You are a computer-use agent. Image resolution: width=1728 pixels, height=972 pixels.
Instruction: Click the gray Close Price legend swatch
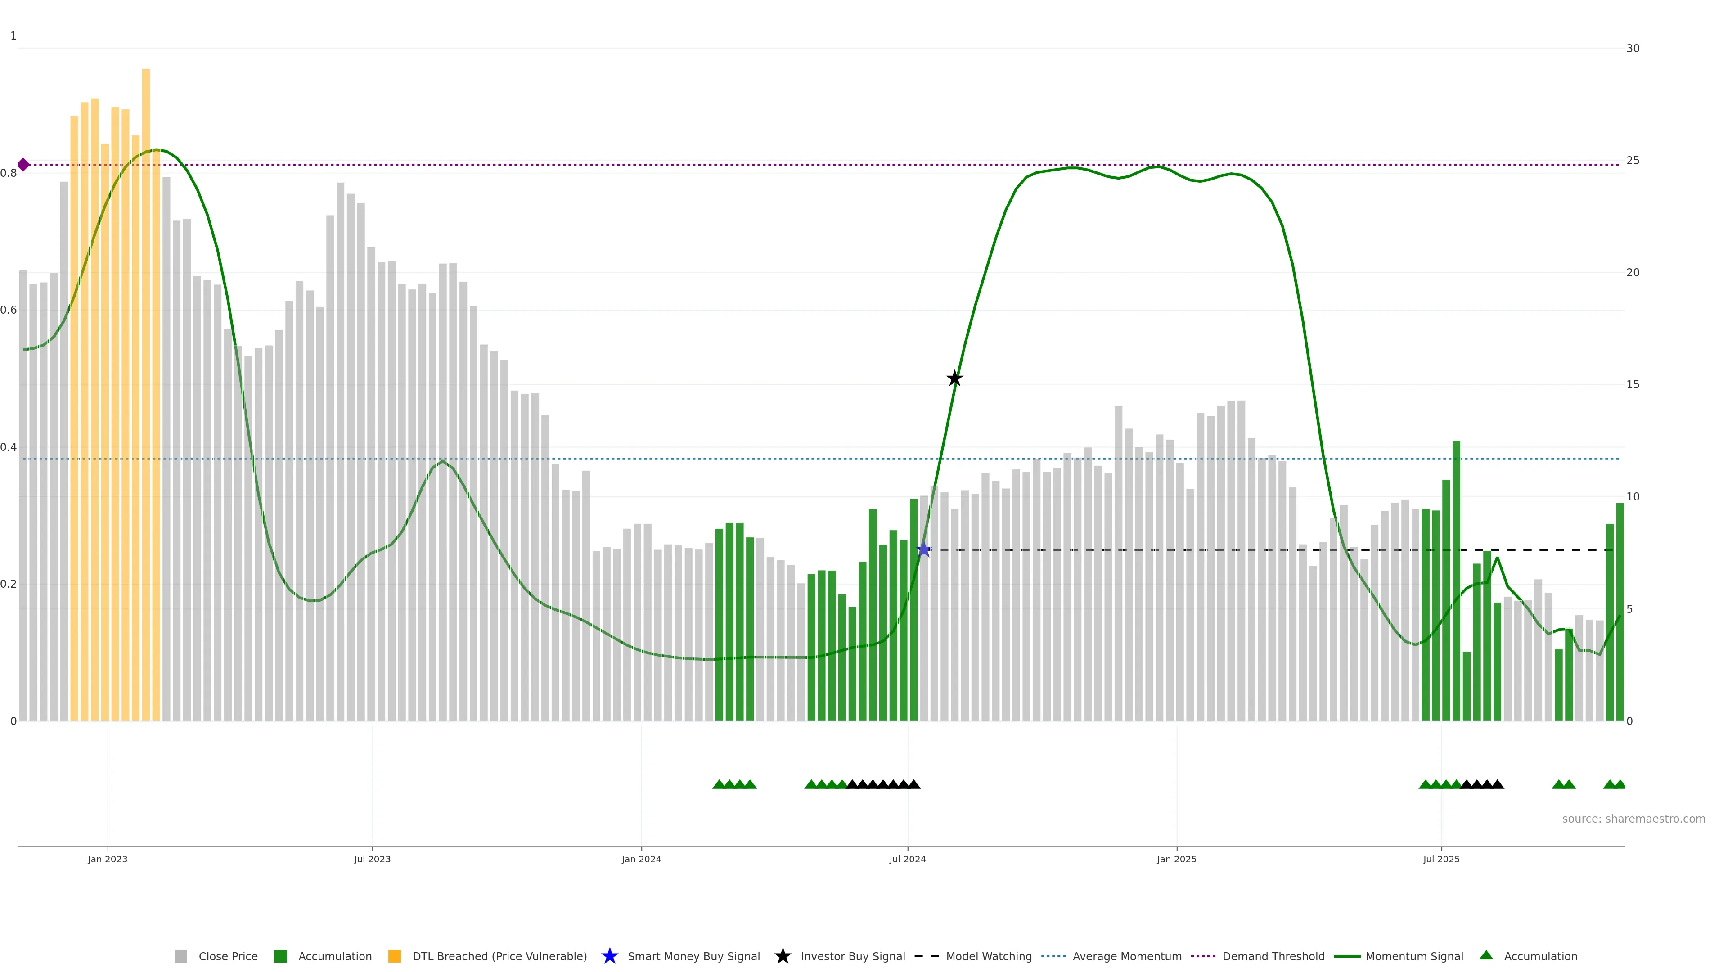click(x=181, y=956)
